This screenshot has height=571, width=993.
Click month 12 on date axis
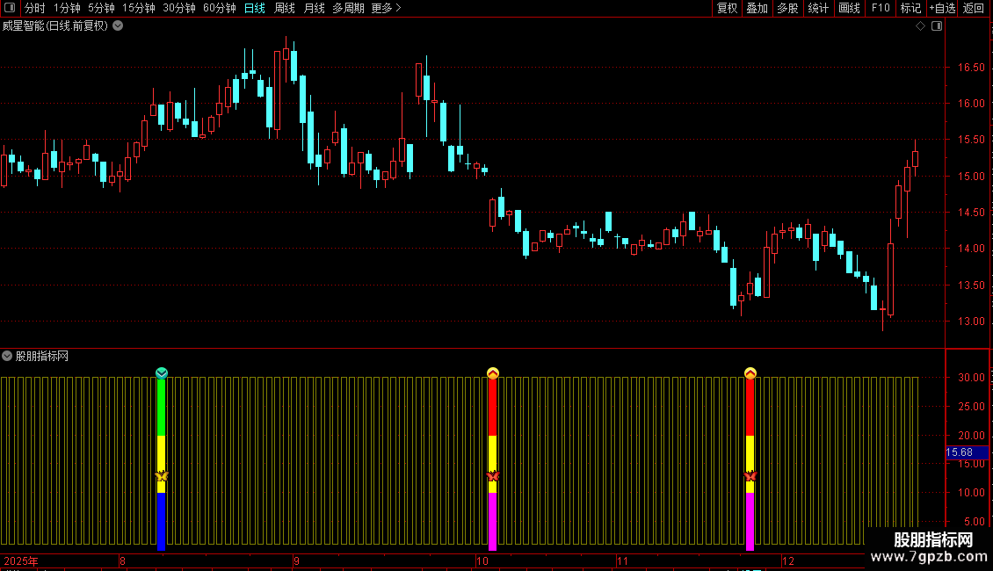point(788,560)
